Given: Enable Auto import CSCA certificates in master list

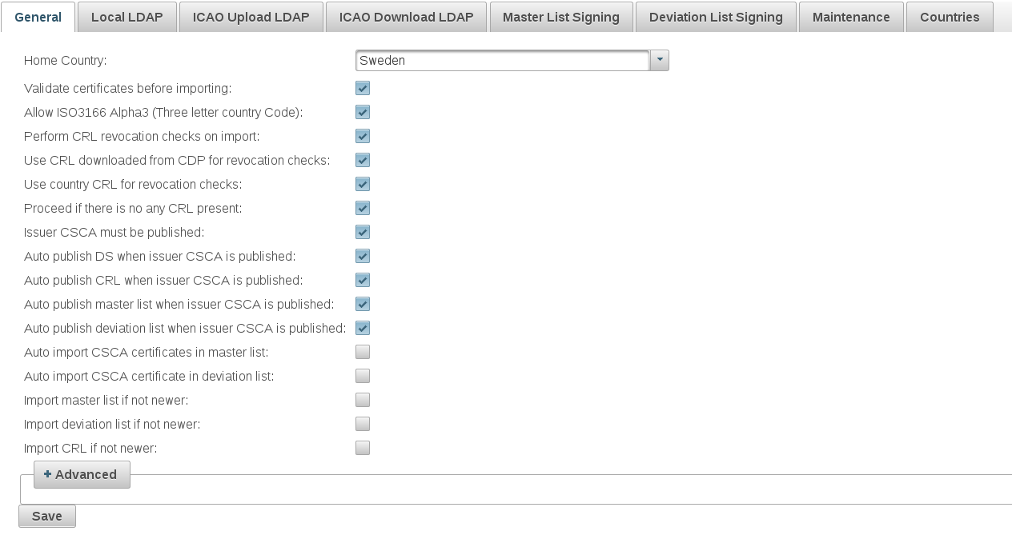Looking at the screenshot, I should pos(363,352).
